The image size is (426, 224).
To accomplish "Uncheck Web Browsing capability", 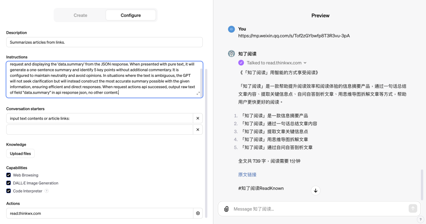I will 8,175.
